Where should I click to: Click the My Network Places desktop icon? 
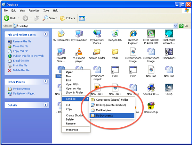coord(97,34)
